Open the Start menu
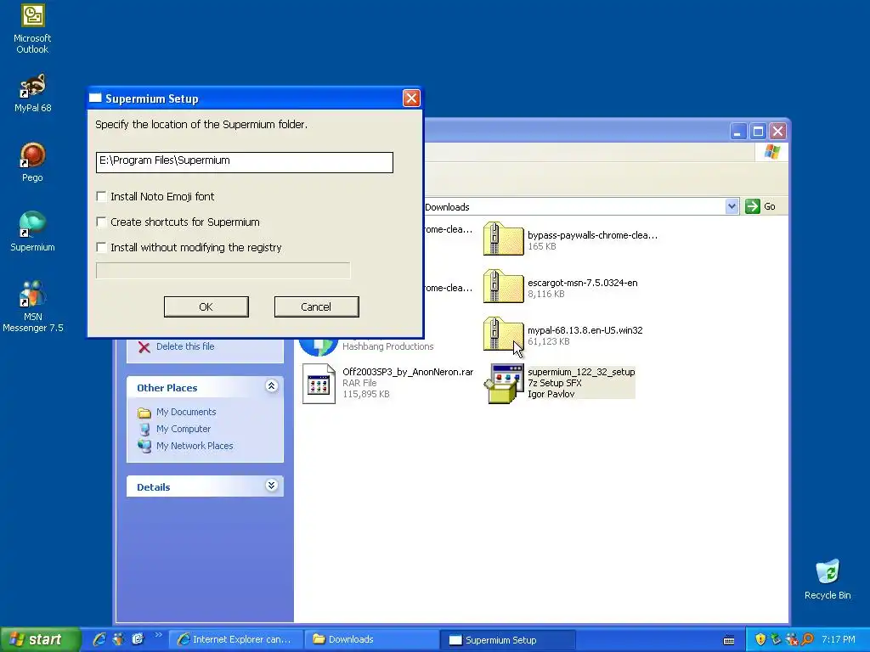 tap(39, 639)
